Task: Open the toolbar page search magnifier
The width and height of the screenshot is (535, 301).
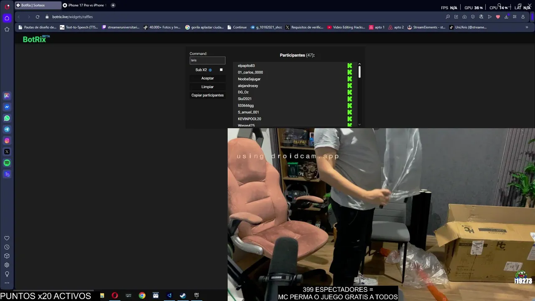Action: [x=448, y=17]
